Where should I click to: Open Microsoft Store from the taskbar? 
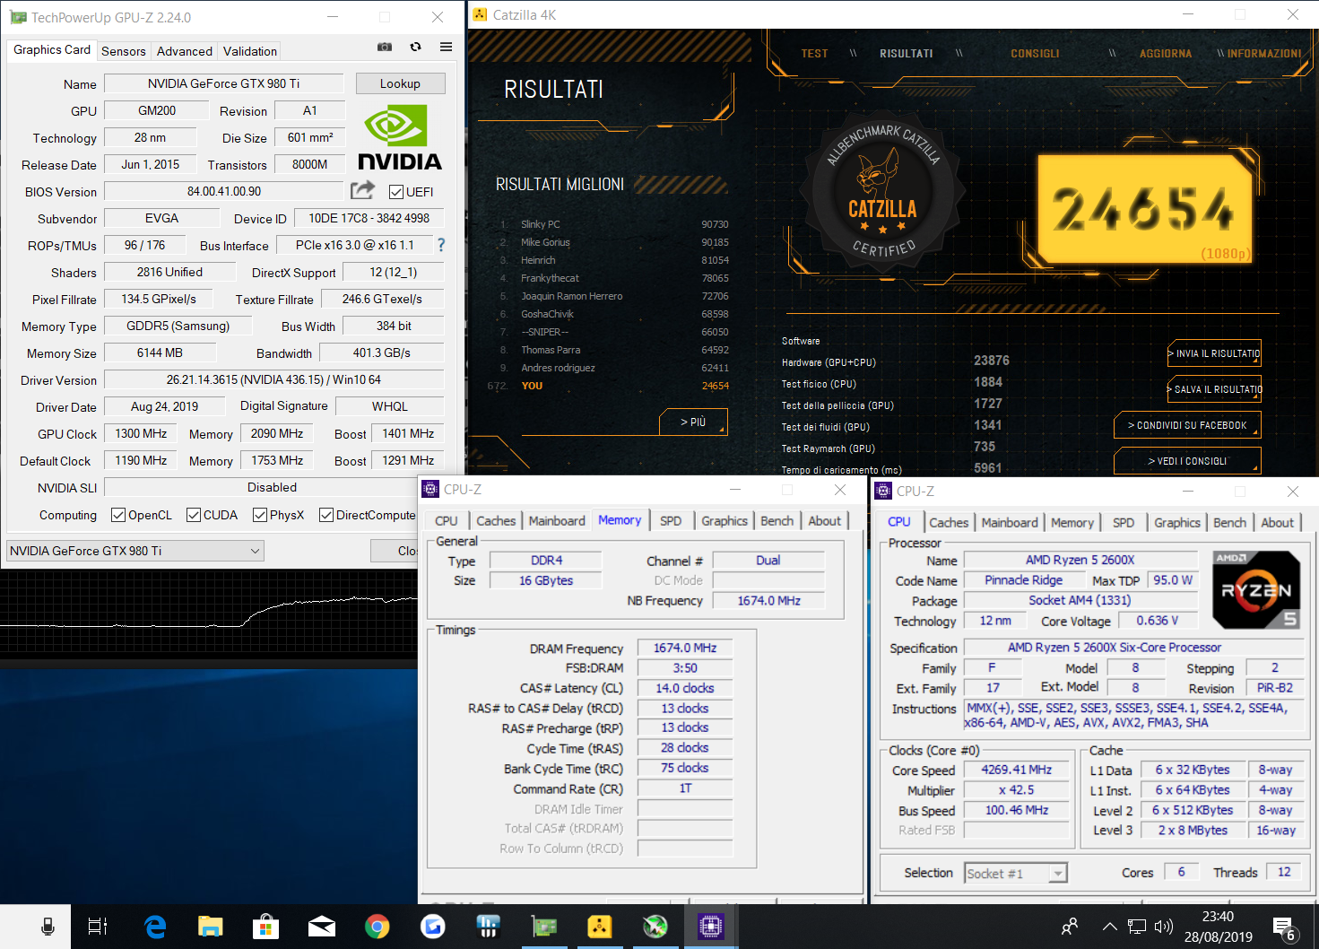[265, 927]
